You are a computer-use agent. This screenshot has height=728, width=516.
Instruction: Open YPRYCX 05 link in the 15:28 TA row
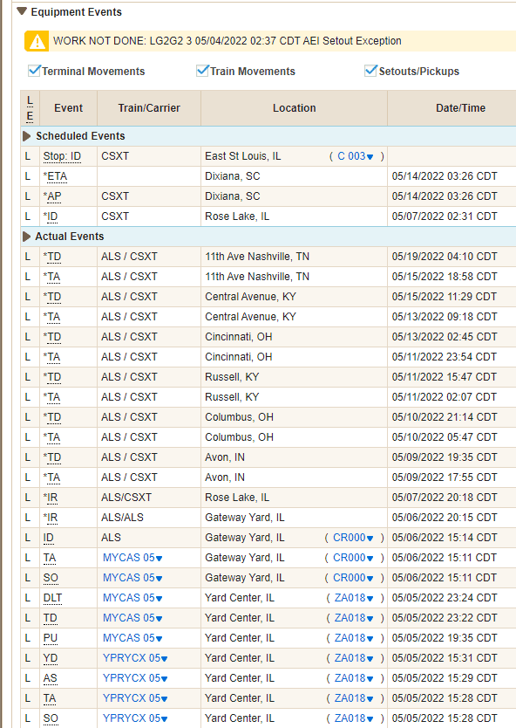click(135, 698)
